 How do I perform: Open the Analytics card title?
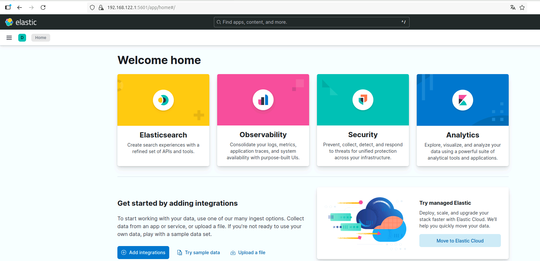click(x=463, y=135)
